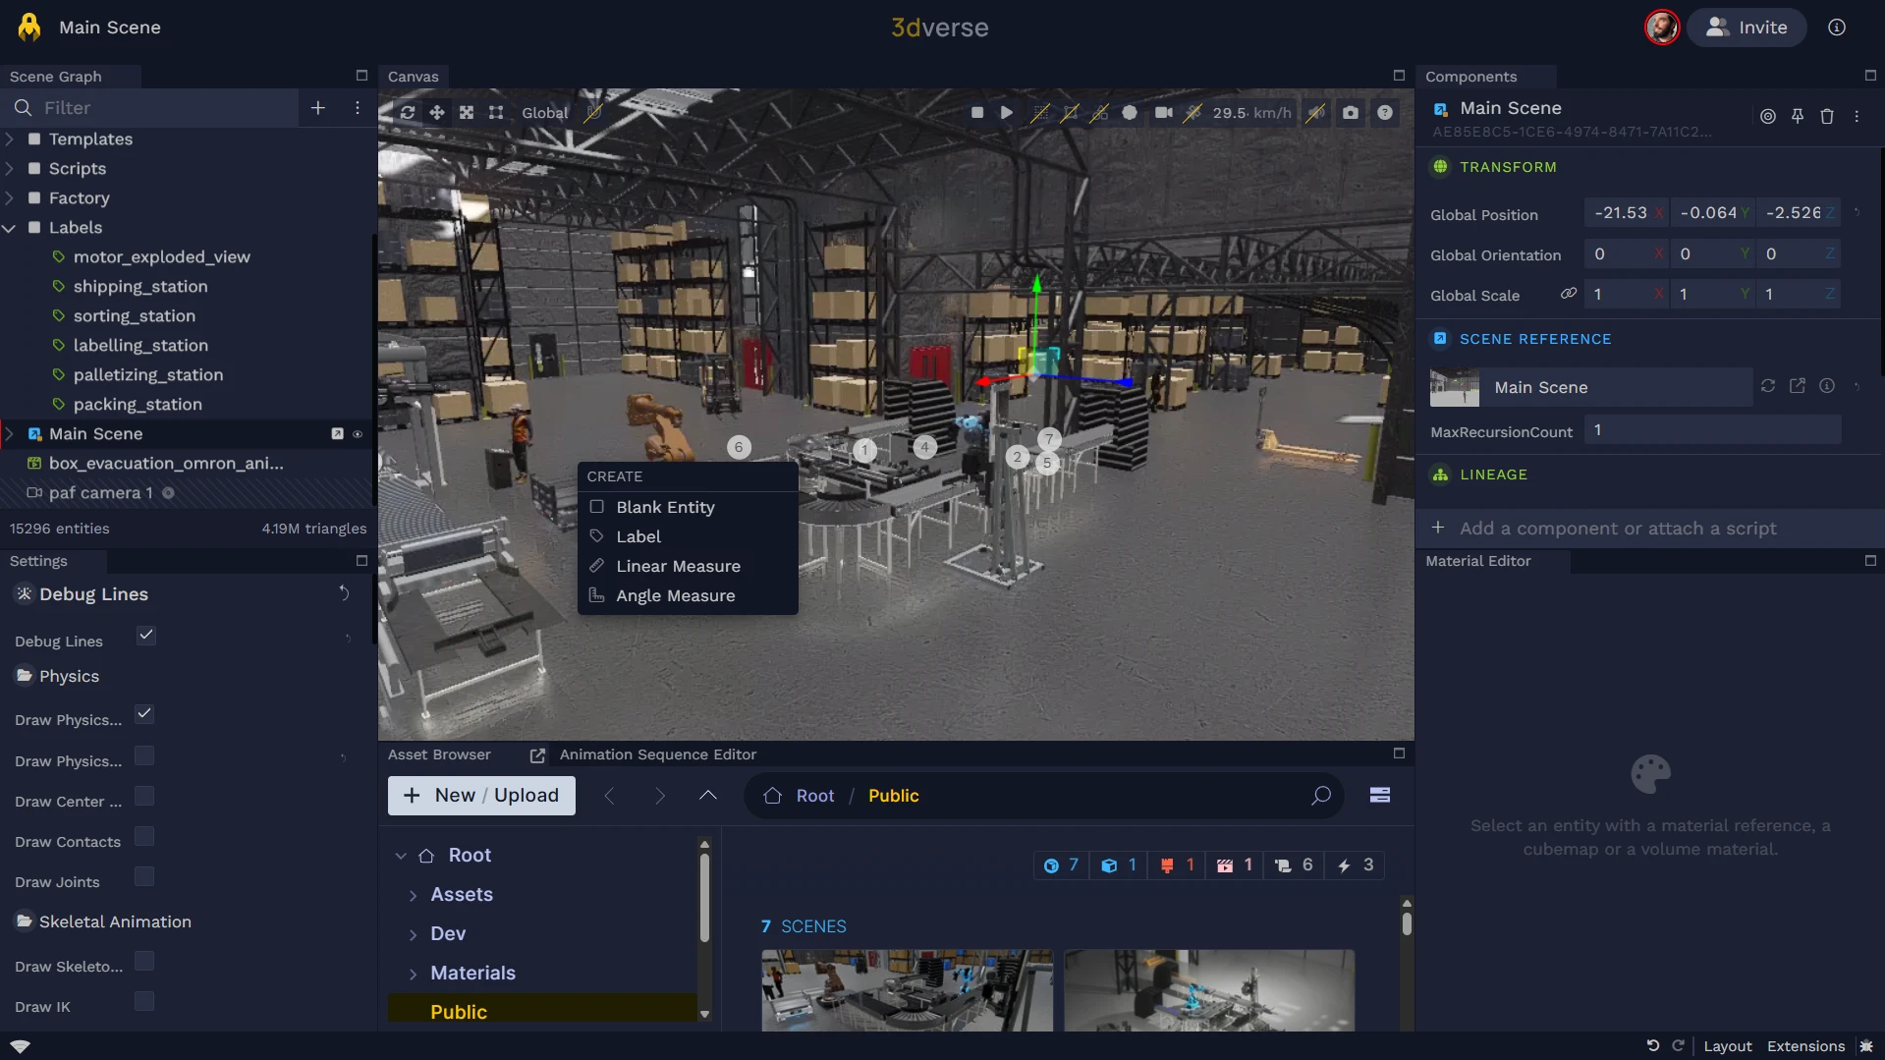Screen dimensions: 1885x1060
Task: Open the canvas help question mark icon
Action: tap(1384, 113)
